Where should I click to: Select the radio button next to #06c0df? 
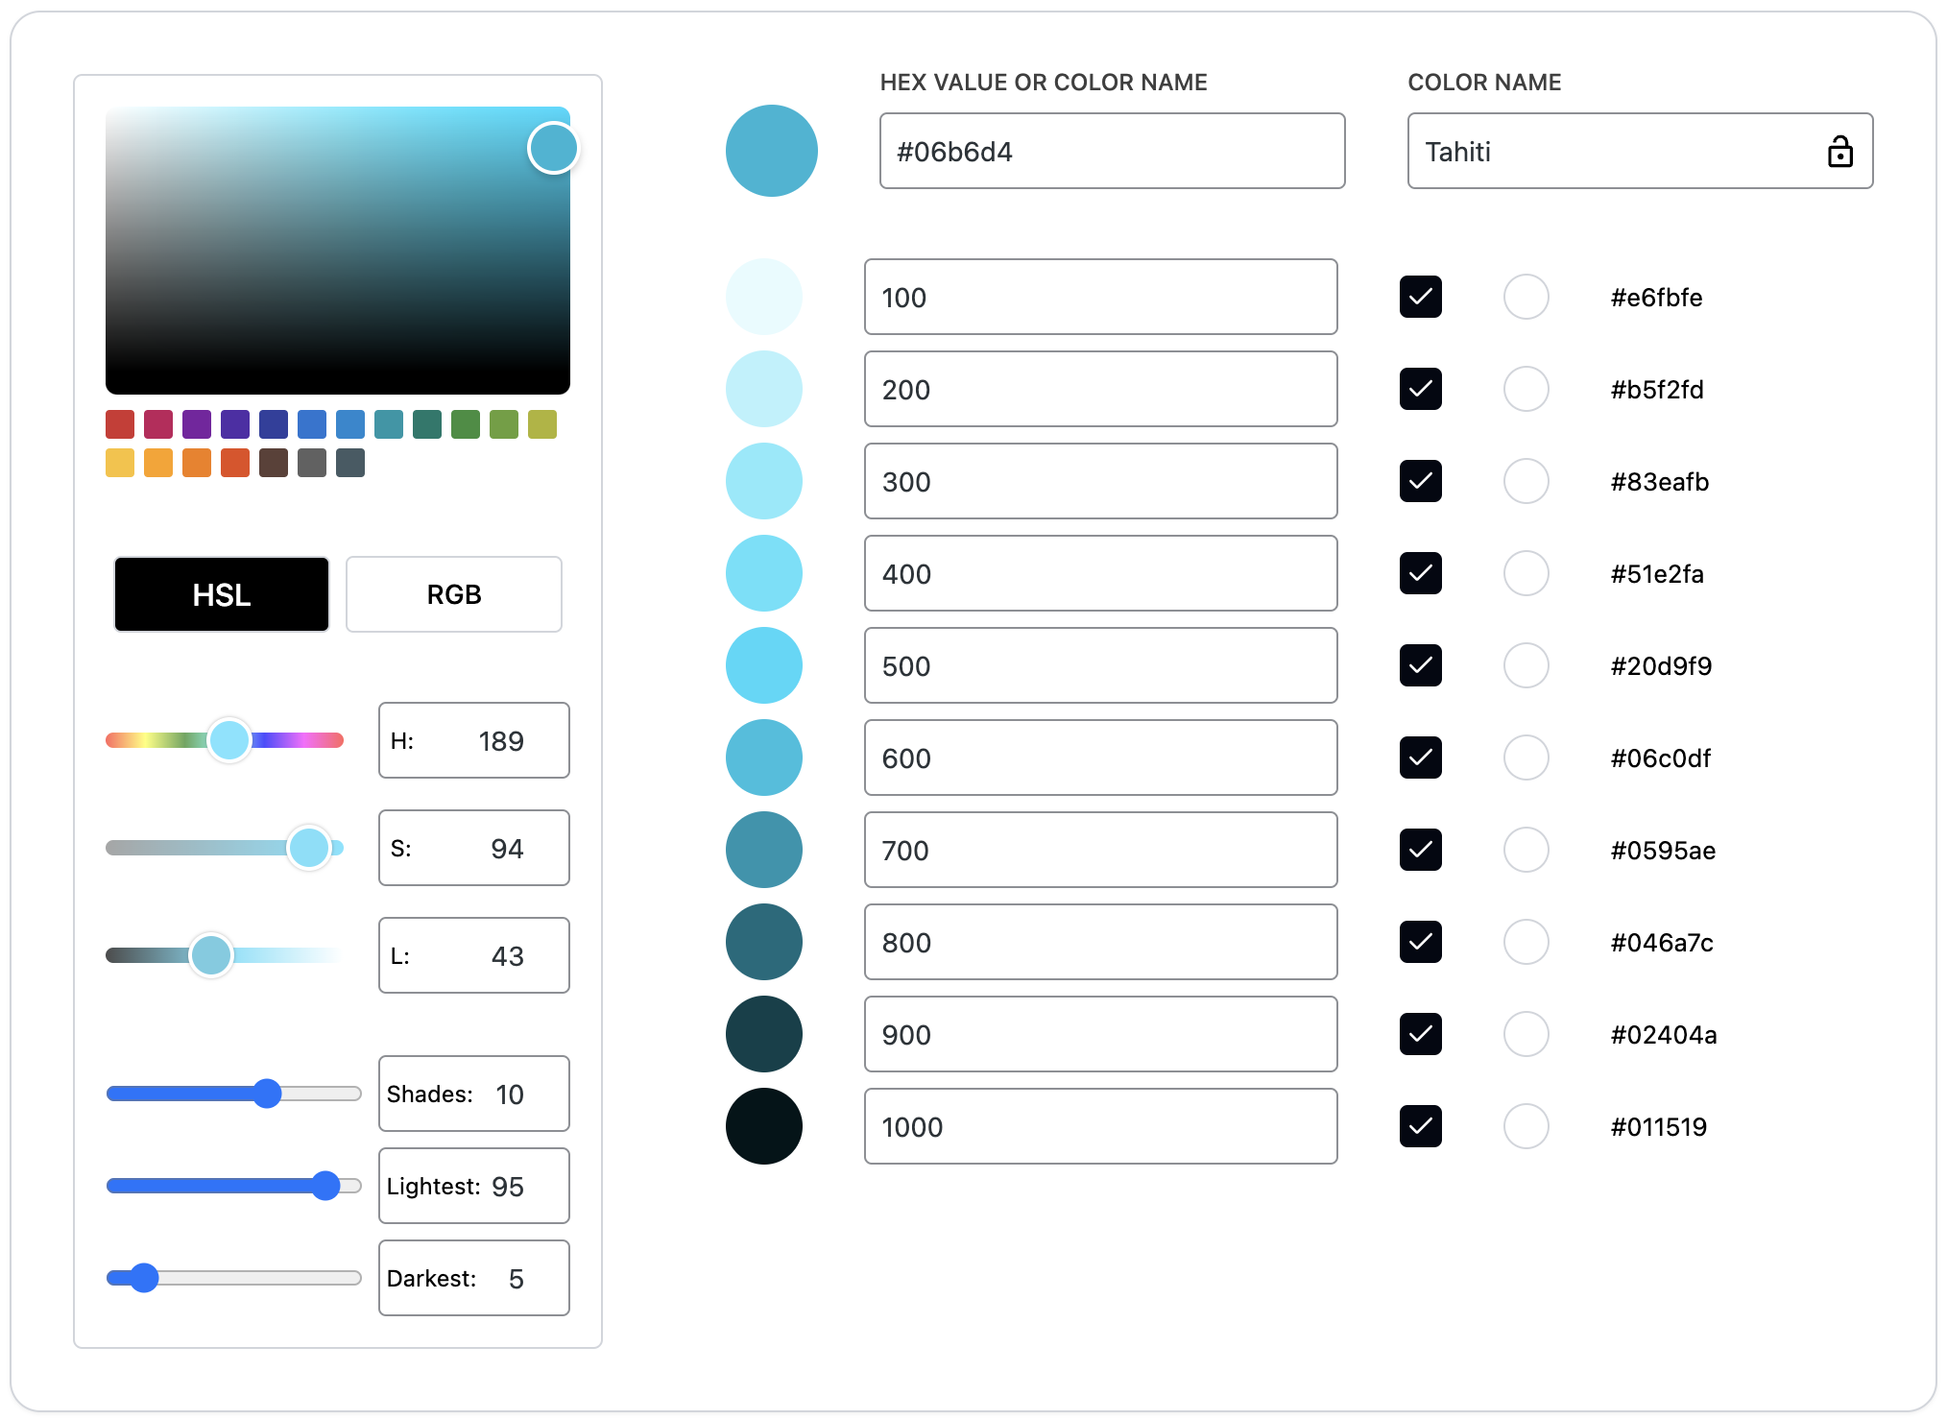click(x=1526, y=758)
